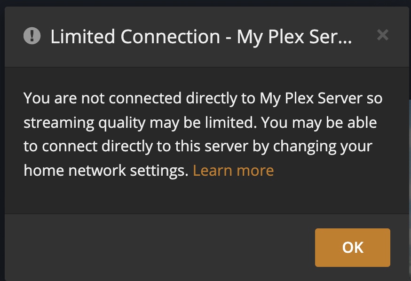Image resolution: width=411 pixels, height=281 pixels.
Task: Dismiss the warning via the orange OK button
Action: click(353, 248)
